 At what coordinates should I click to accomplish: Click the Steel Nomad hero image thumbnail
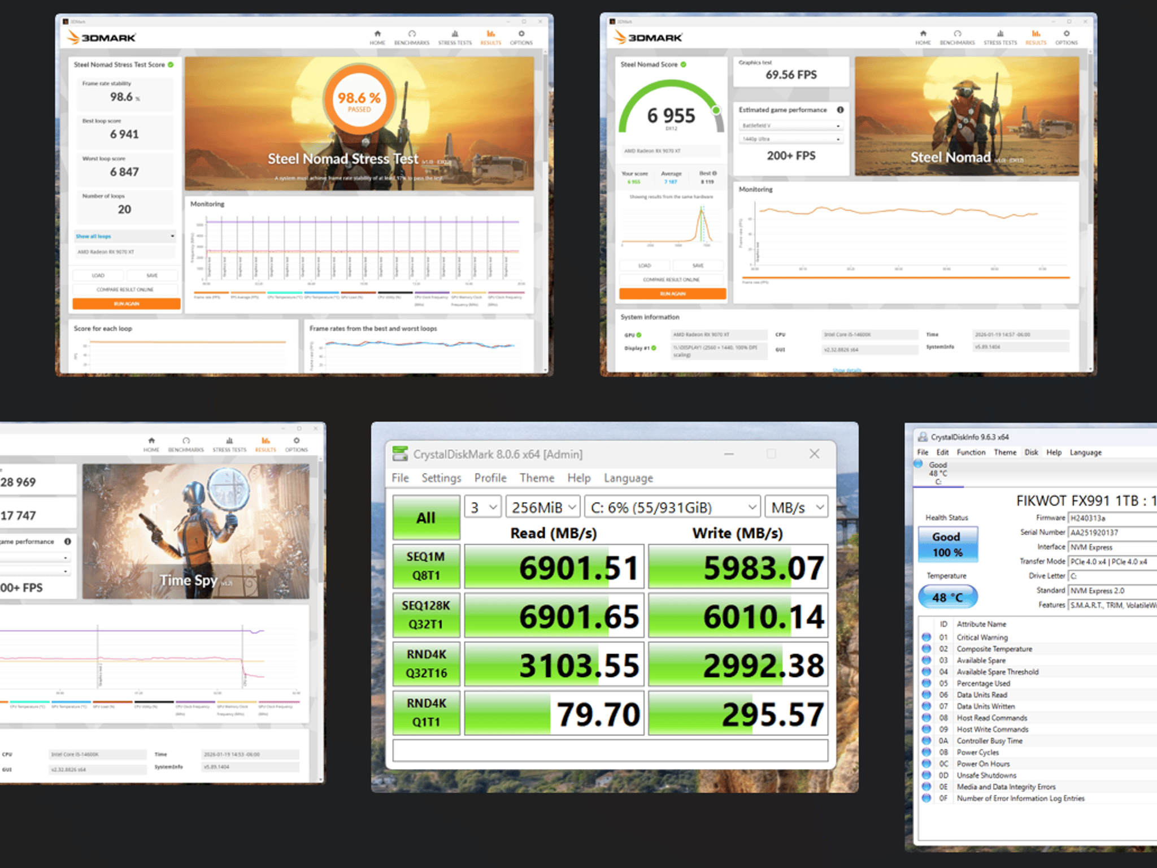[967, 116]
